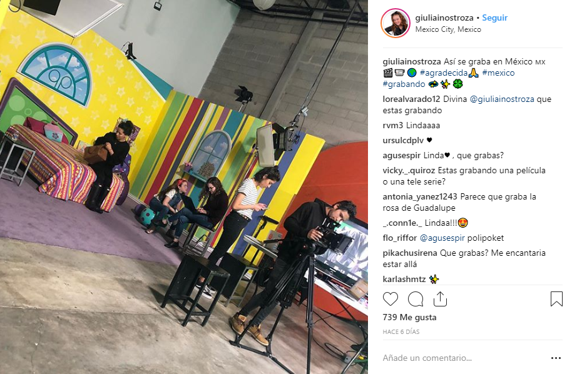Image resolution: width=567 pixels, height=374 pixels.
Task: Open the comment bubble icon
Action: coord(416,299)
